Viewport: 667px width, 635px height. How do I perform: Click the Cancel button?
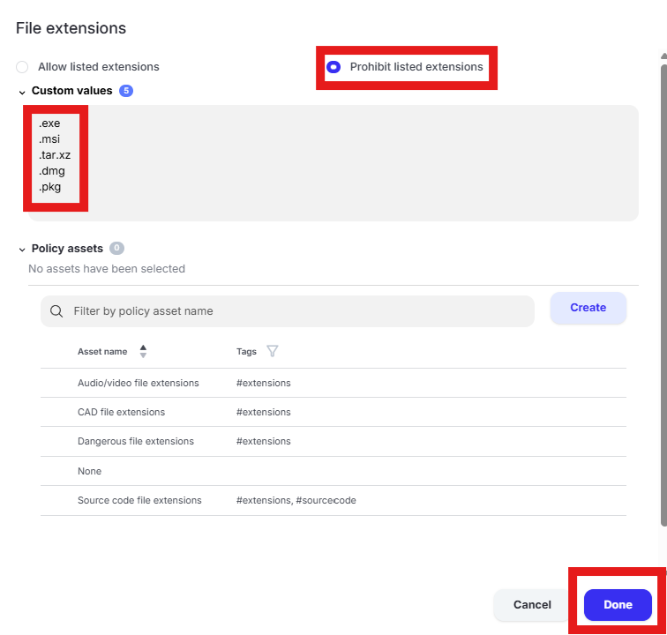(532, 604)
